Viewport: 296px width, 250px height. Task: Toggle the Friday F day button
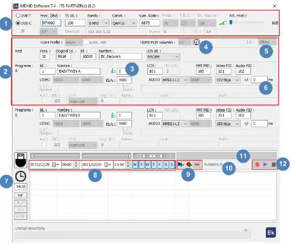(x=160, y=164)
